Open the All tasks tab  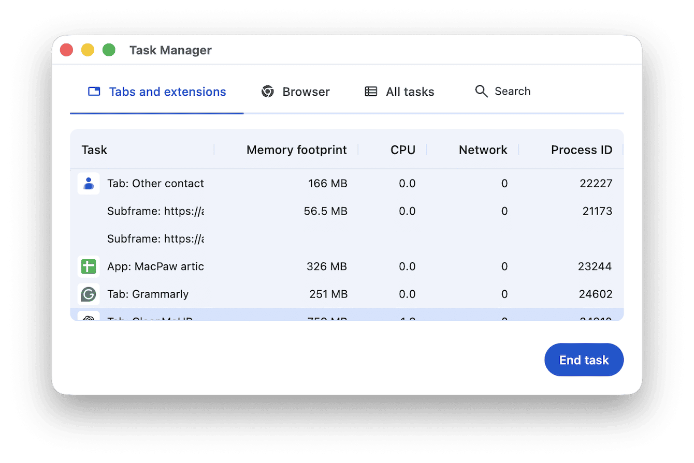(x=409, y=92)
